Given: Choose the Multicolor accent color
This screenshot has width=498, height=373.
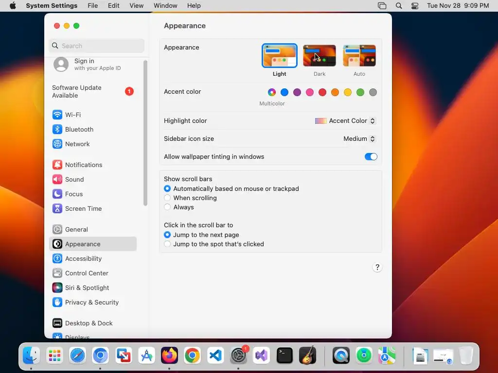Looking at the screenshot, I should (x=271, y=92).
